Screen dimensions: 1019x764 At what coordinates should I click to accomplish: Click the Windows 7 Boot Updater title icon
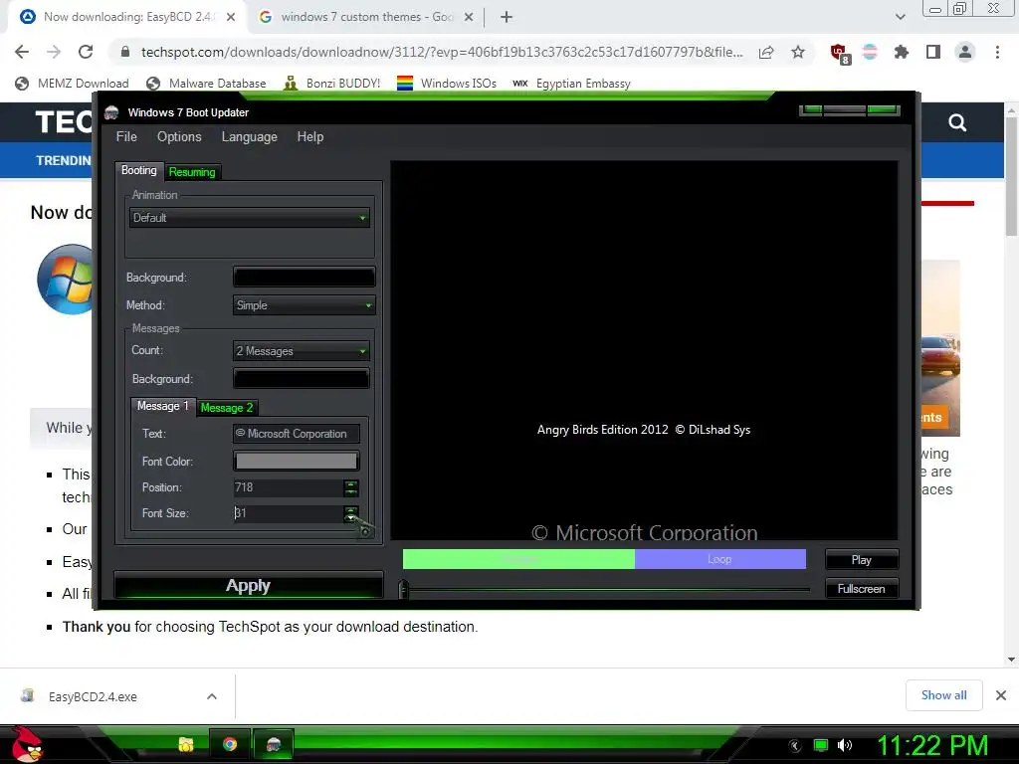[111, 112]
